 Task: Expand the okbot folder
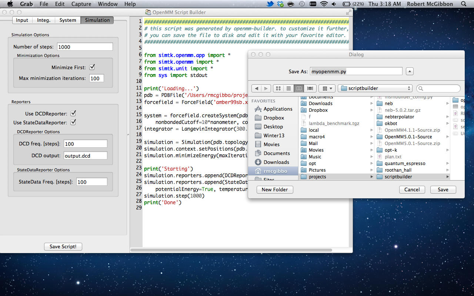pos(447,124)
